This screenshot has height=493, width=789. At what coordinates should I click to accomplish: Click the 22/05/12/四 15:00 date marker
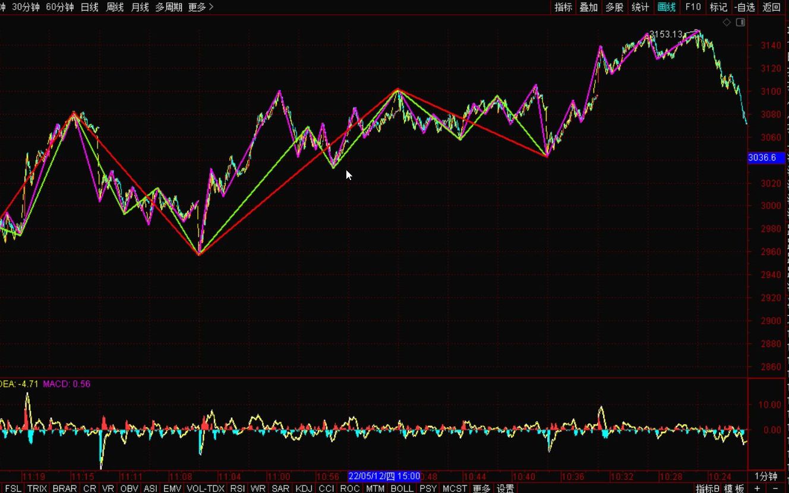tap(384, 476)
